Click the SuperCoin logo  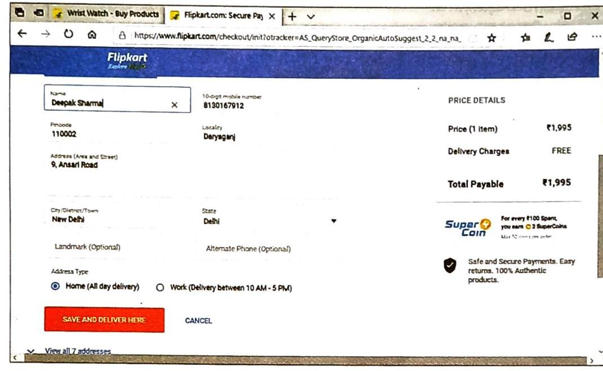(x=468, y=227)
